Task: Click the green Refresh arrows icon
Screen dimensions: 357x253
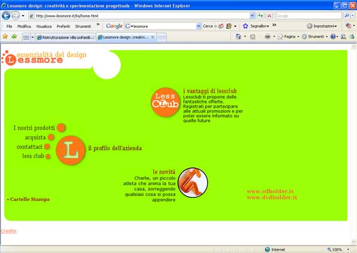Action: 260,16
